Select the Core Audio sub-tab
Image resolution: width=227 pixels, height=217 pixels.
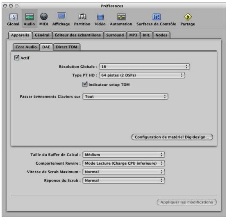pos(26,47)
